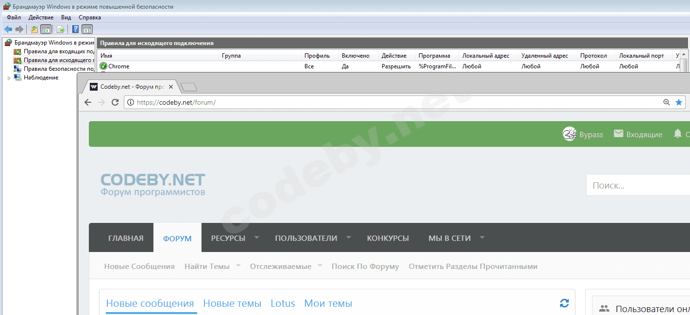Click the zoom magnifier icon in address bar
Image resolution: width=690 pixels, height=315 pixels.
coord(667,102)
